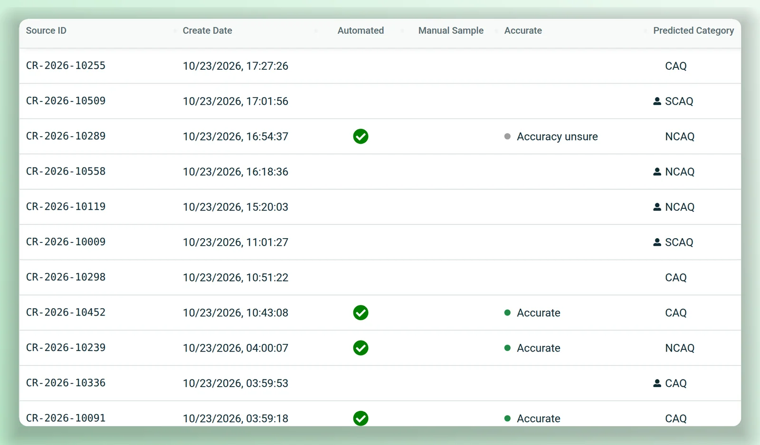Click the date 10/23/2026, 10:43:08
The image size is (760, 445).
click(236, 313)
